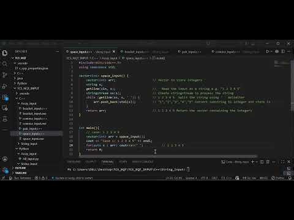Expand the String_input folder under C++
Viewport: 294px width, 220px height.
point(29,144)
